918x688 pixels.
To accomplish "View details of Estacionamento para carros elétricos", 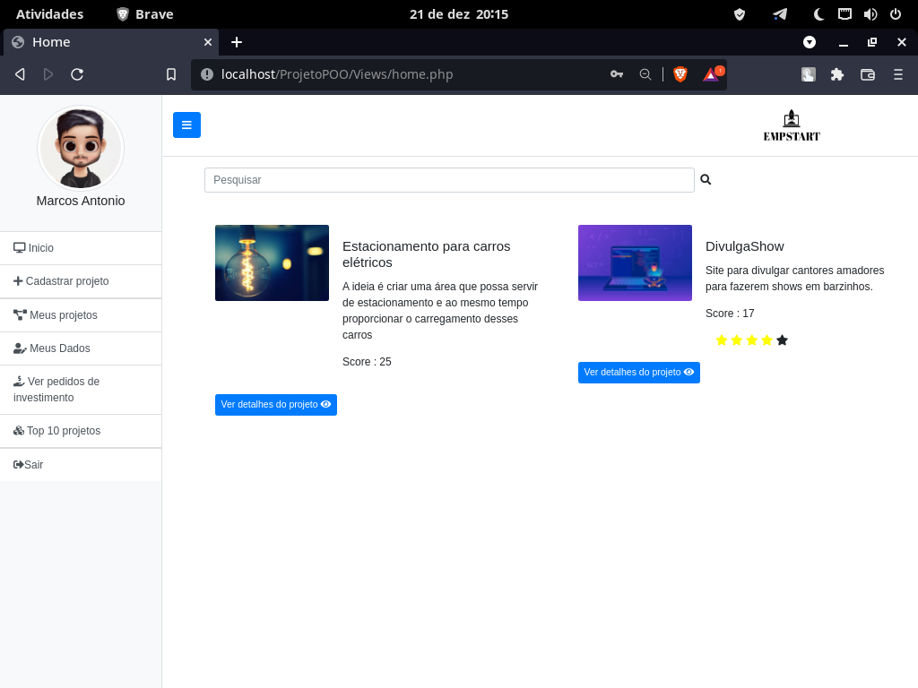I will (x=276, y=405).
